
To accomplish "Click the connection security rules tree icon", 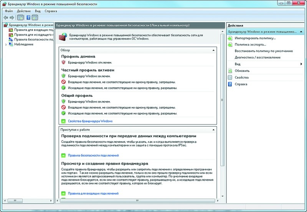I will 11,39.
